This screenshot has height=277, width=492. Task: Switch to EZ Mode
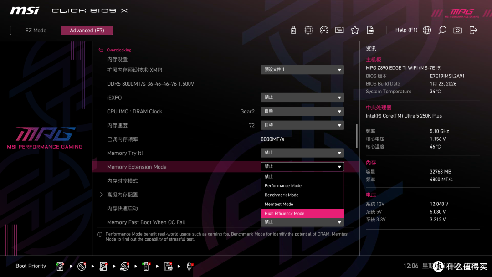click(36, 31)
